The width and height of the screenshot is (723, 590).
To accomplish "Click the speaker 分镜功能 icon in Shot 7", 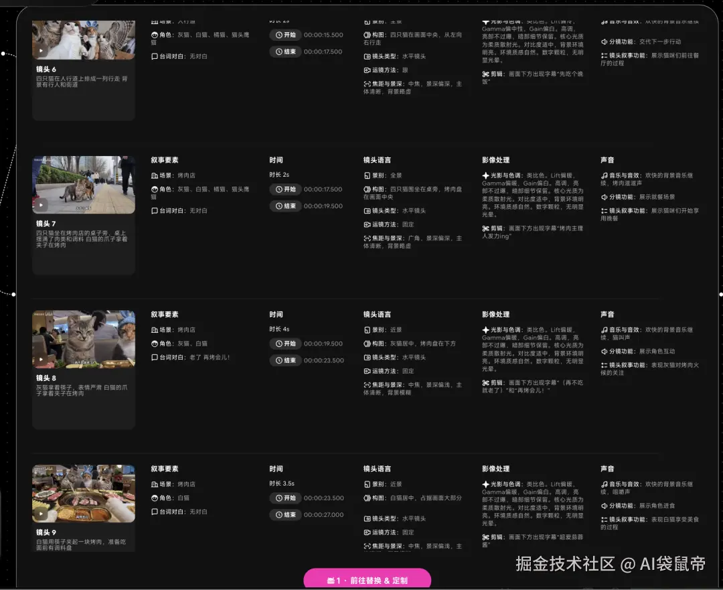I will pos(604,197).
